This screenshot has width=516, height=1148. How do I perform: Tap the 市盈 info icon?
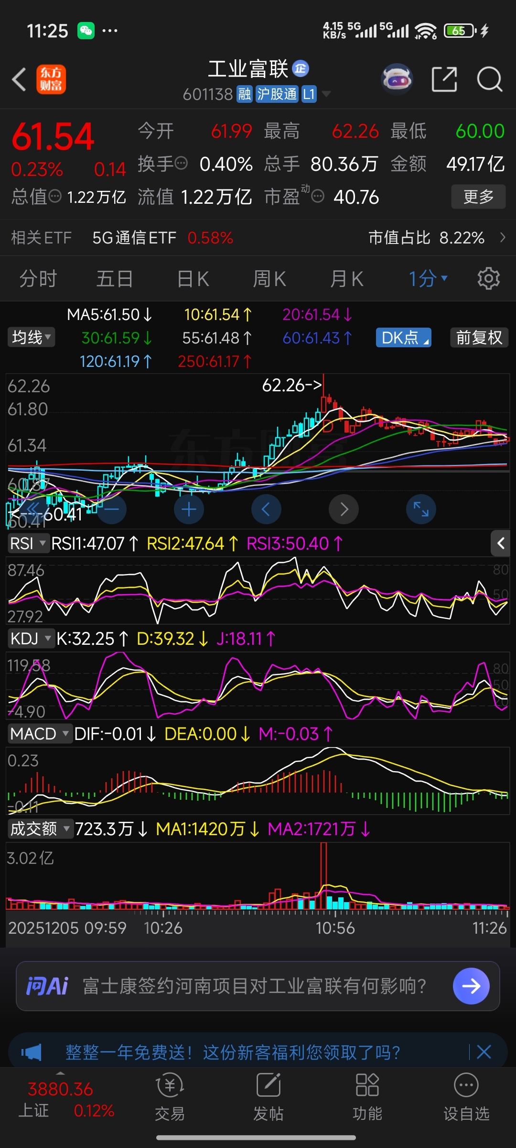tap(318, 196)
